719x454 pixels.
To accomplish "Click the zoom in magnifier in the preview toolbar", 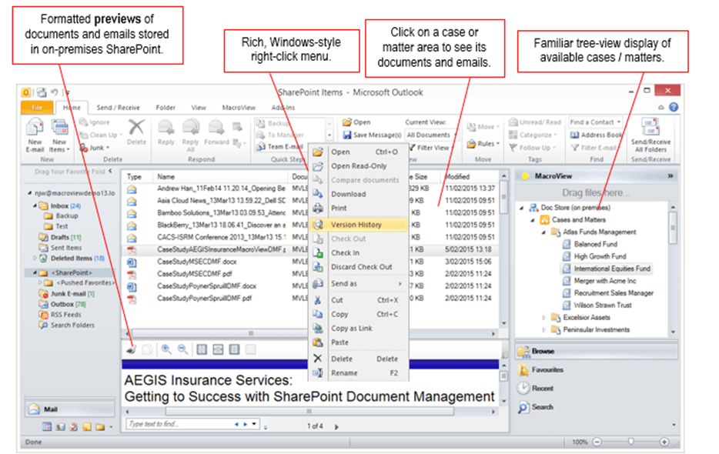I will point(166,350).
